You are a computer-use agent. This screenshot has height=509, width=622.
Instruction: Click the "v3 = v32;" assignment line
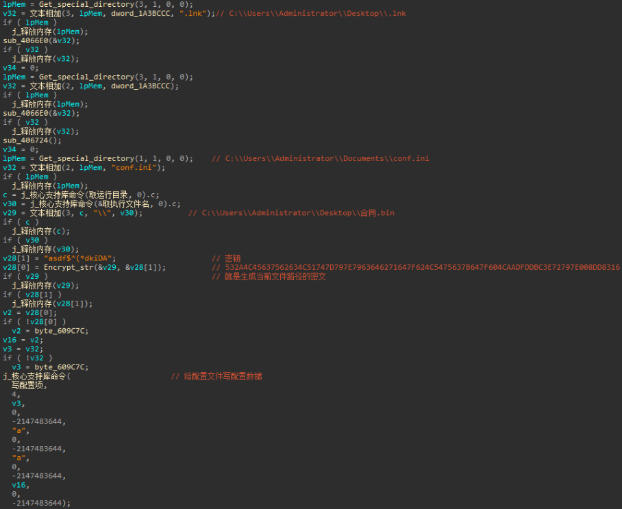coord(21,349)
